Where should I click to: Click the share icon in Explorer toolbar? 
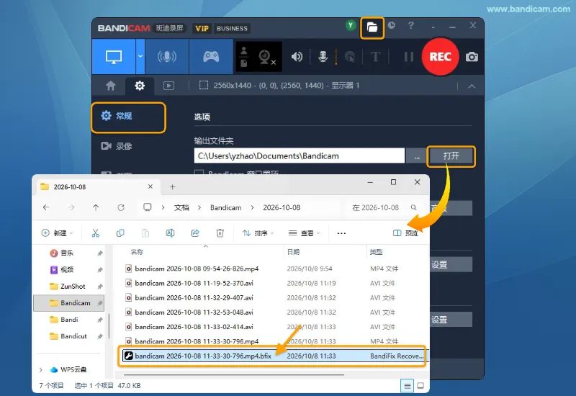[x=195, y=233]
